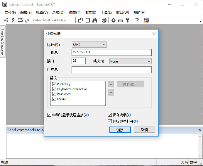Open the Session Manager side tab

(3, 41)
